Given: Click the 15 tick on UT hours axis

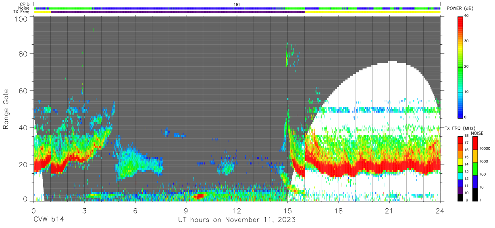Looking at the screenshot, I should (x=288, y=211).
